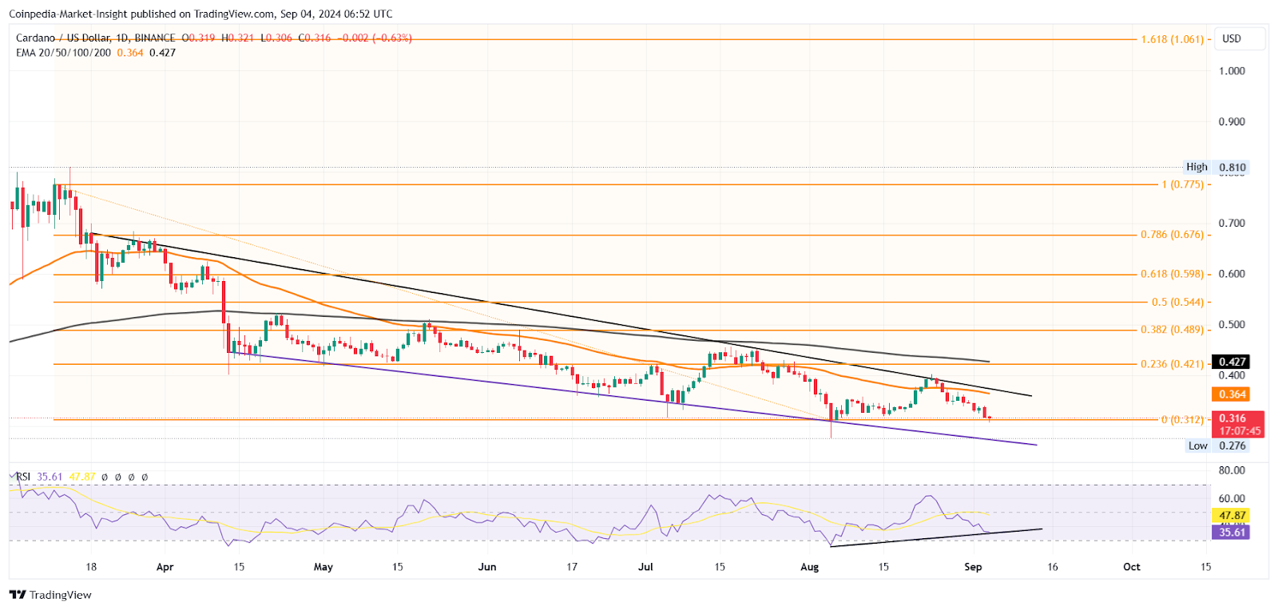Click the black 0.427 price axis tag
1278x610 pixels.
click(x=1232, y=362)
